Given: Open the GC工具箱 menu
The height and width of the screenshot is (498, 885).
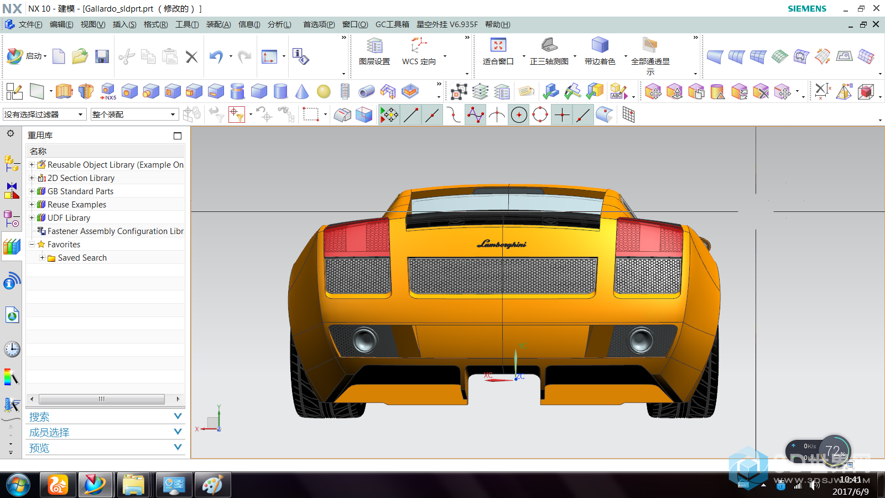Looking at the screenshot, I should click(x=392, y=24).
